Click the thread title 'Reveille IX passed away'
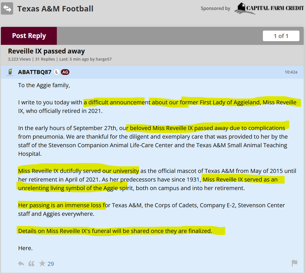 click(46, 51)
